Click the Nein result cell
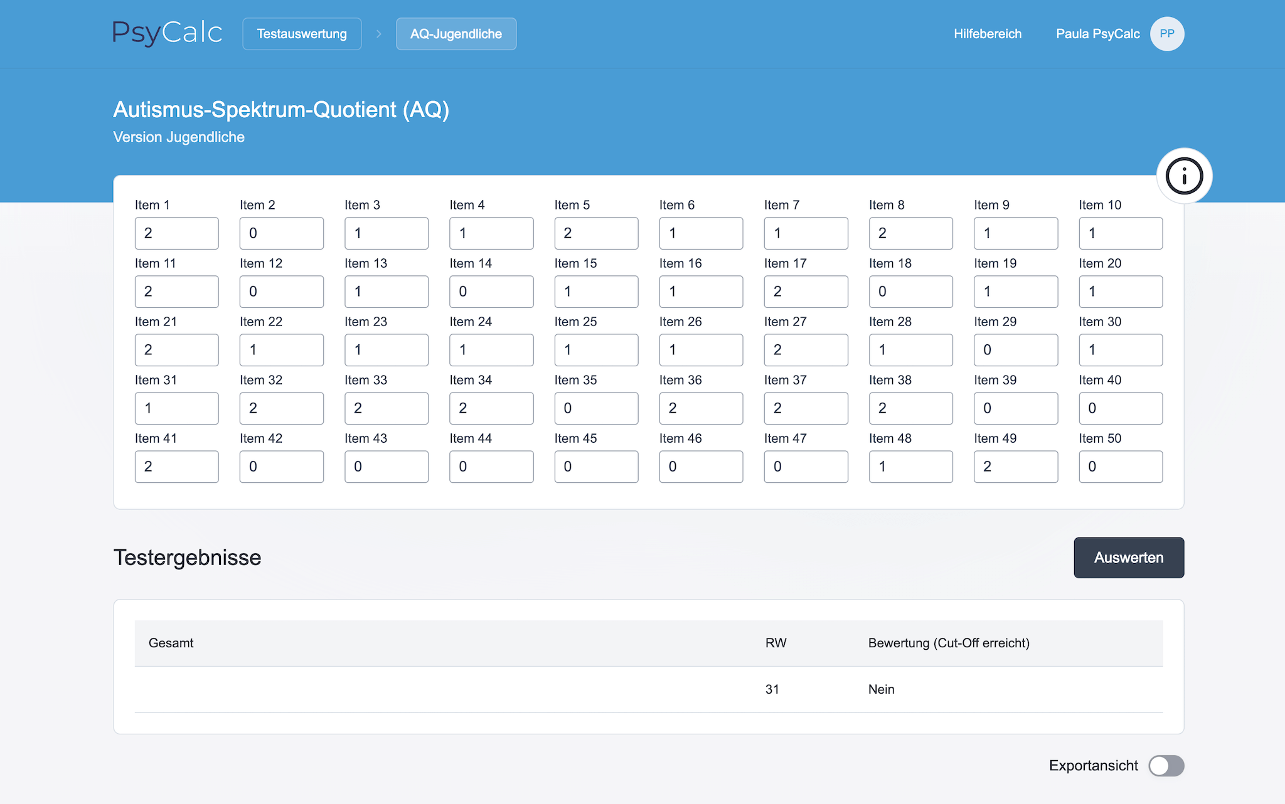 coord(881,689)
